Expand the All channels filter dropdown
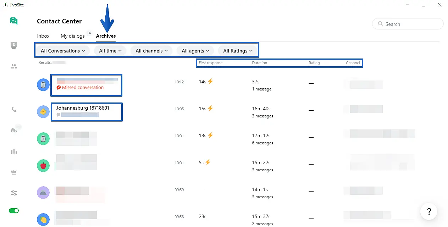 (x=151, y=51)
